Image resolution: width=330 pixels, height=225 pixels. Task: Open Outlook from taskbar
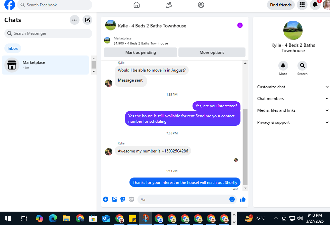pos(106,219)
